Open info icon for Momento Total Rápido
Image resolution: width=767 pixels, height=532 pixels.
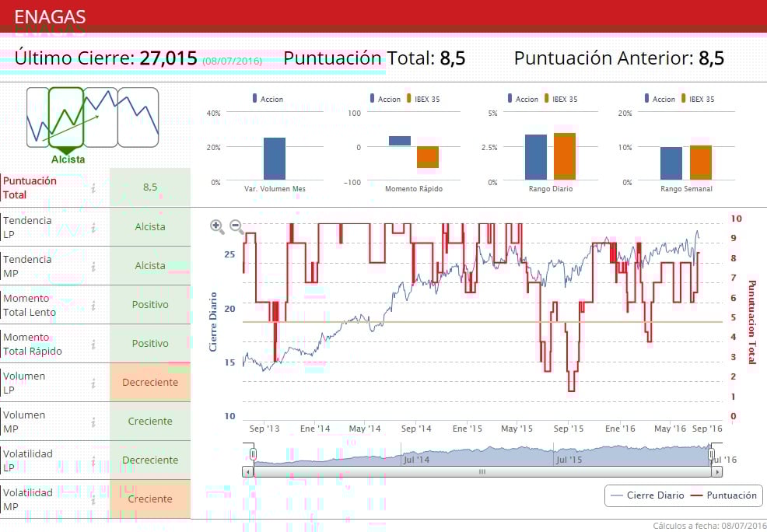click(x=93, y=345)
